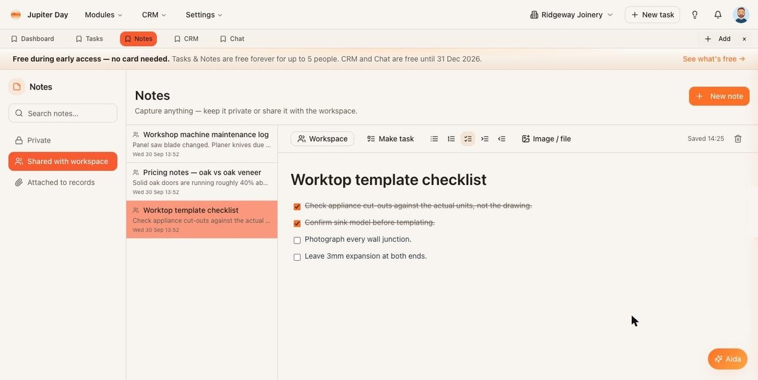Select Attached to records filter
758x380 pixels.
(63, 182)
